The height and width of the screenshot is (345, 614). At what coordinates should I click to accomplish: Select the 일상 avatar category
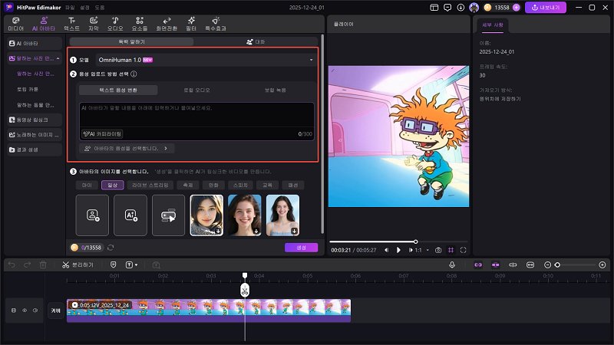click(x=112, y=185)
